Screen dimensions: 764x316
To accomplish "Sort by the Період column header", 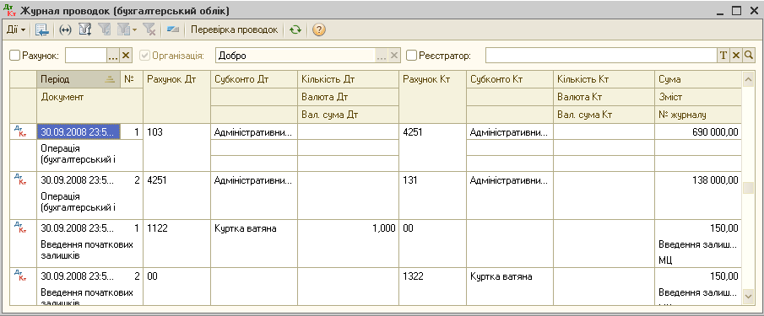I will (79, 79).
